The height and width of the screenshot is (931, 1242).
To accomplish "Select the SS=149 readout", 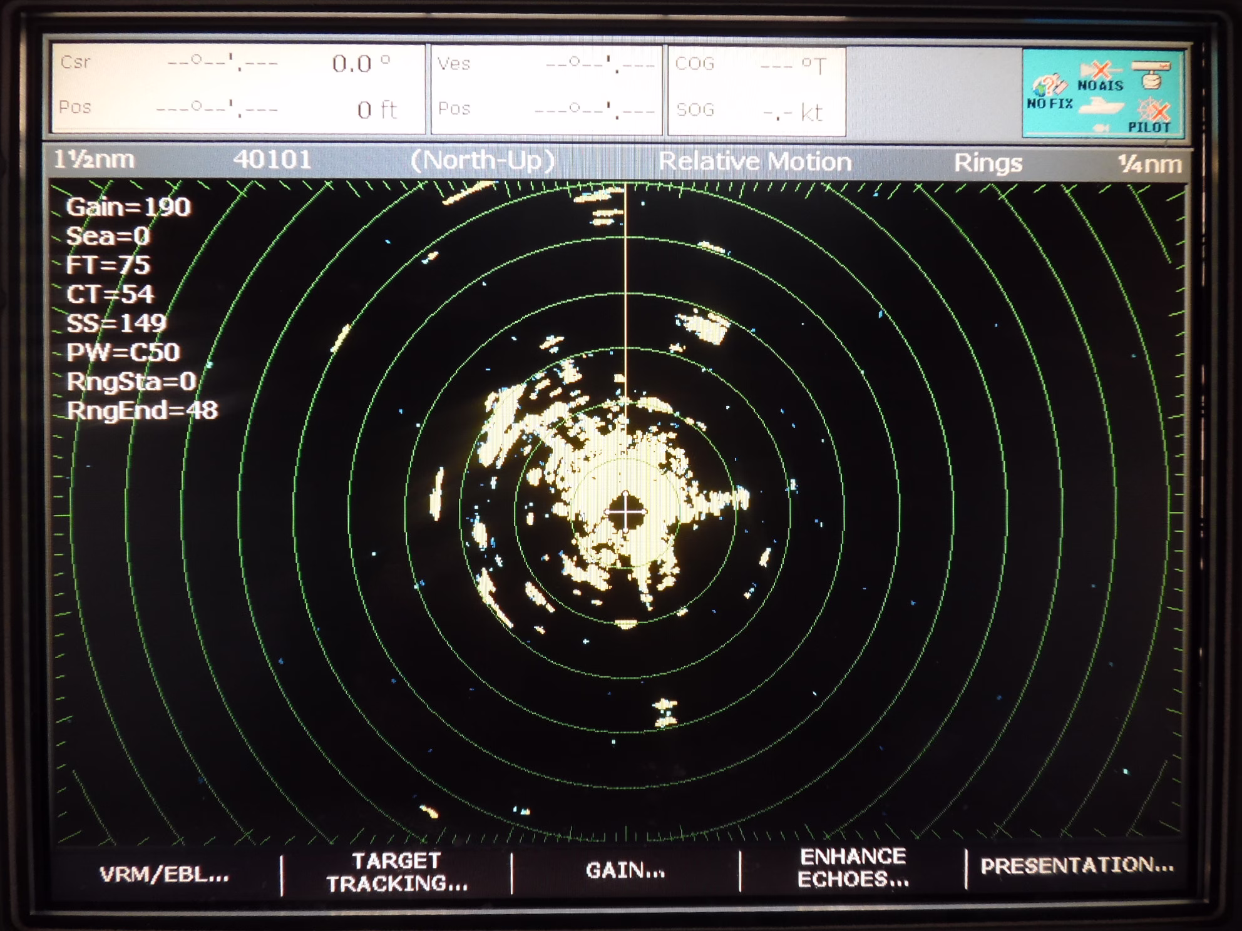I will 116,323.
